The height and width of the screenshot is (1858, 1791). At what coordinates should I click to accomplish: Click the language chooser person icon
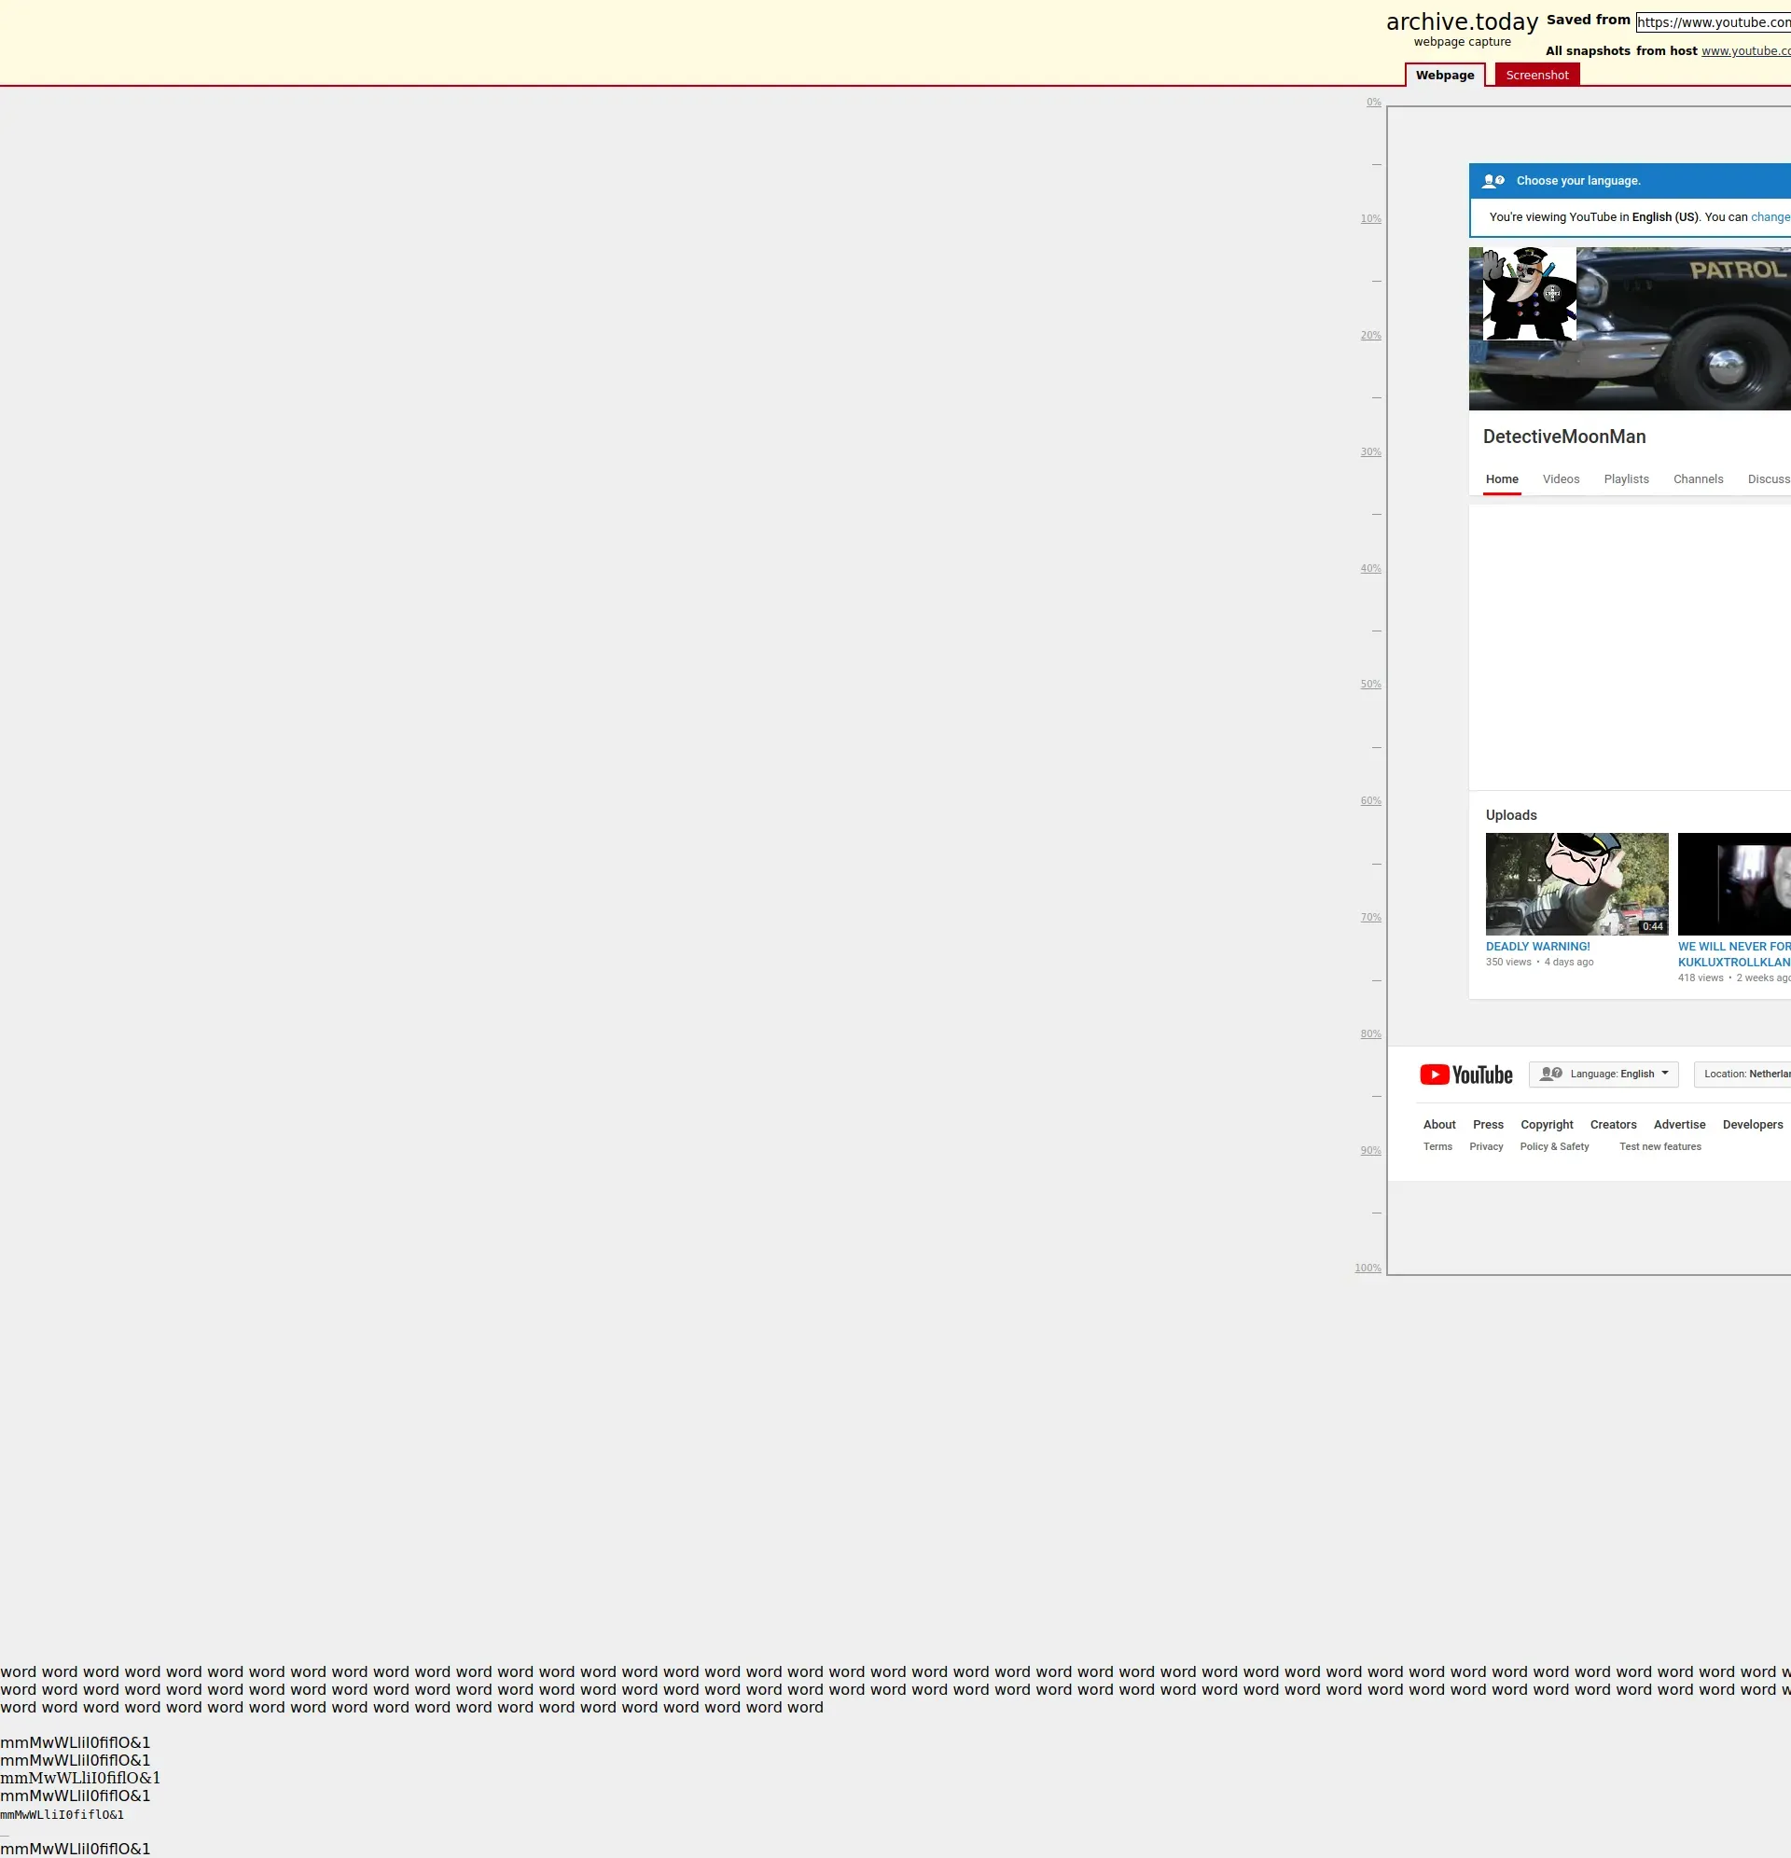(1492, 180)
